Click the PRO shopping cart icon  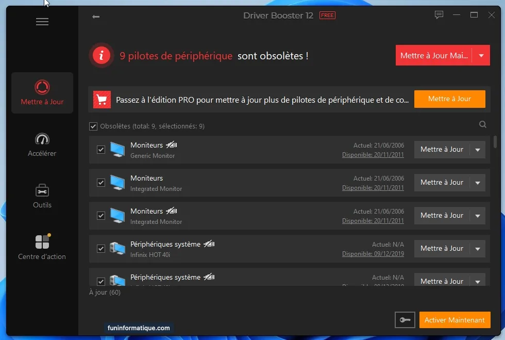click(x=102, y=99)
